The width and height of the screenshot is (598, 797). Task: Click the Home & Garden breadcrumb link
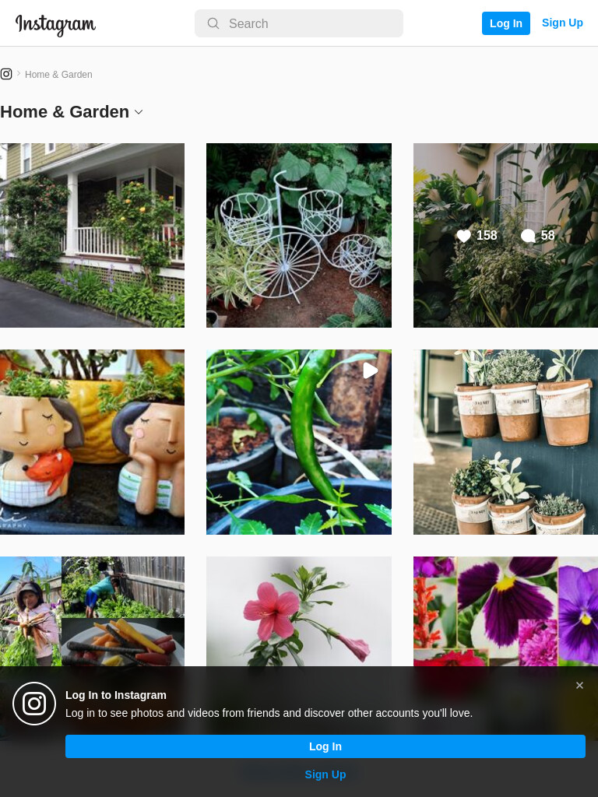coord(58,75)
